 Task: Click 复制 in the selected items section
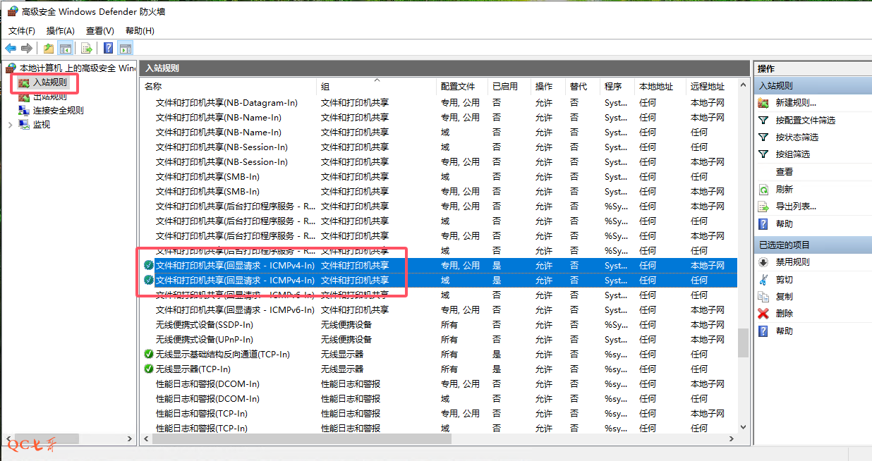(x=784, y=297)
